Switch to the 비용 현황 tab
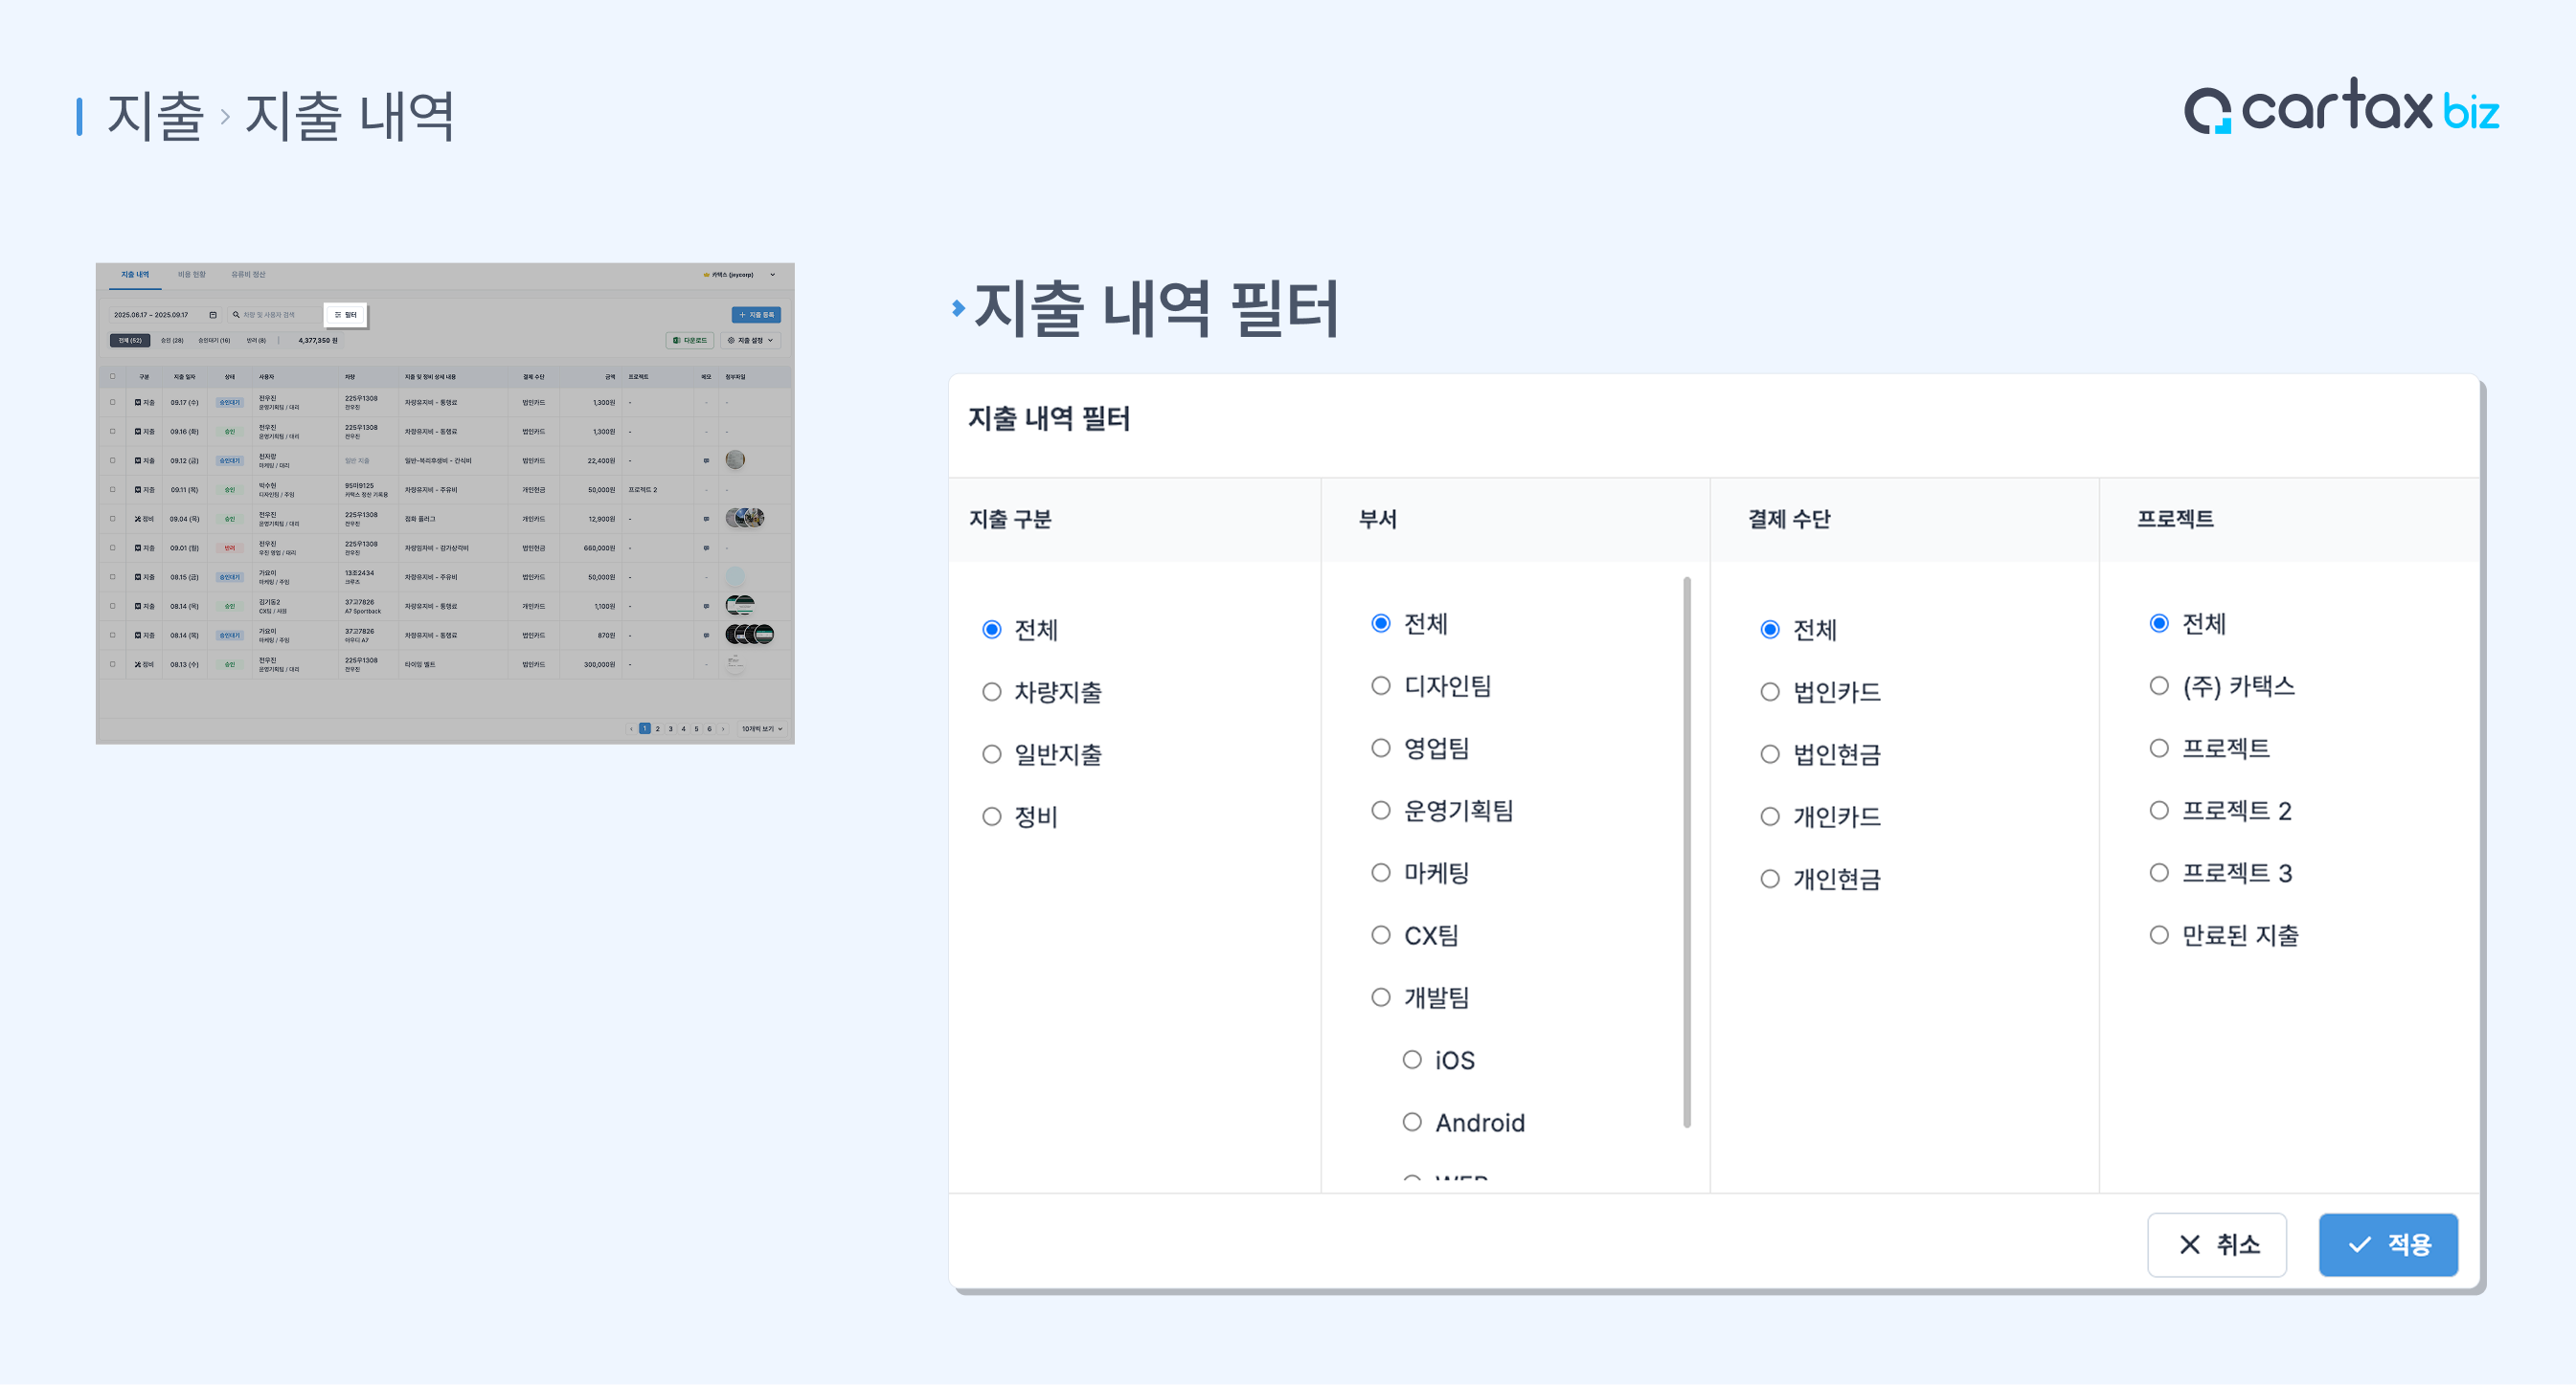 coord(191,275)
